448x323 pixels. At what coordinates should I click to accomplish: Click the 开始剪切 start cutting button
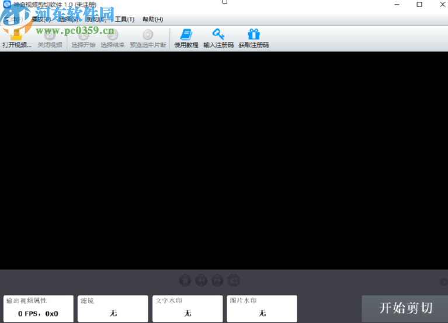(405, 308)
